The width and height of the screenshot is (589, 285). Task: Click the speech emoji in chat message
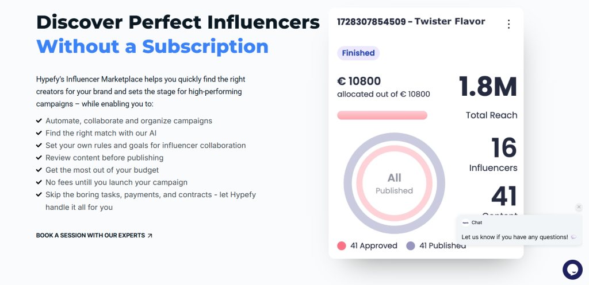[x=573, y=237]
